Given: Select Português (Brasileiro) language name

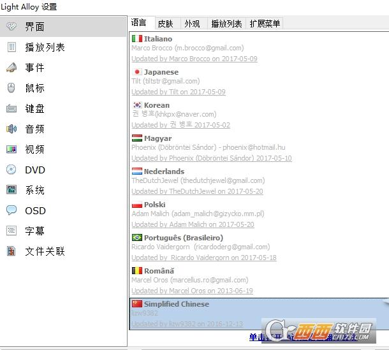Looking at the screenshot, I should (184, 238).
